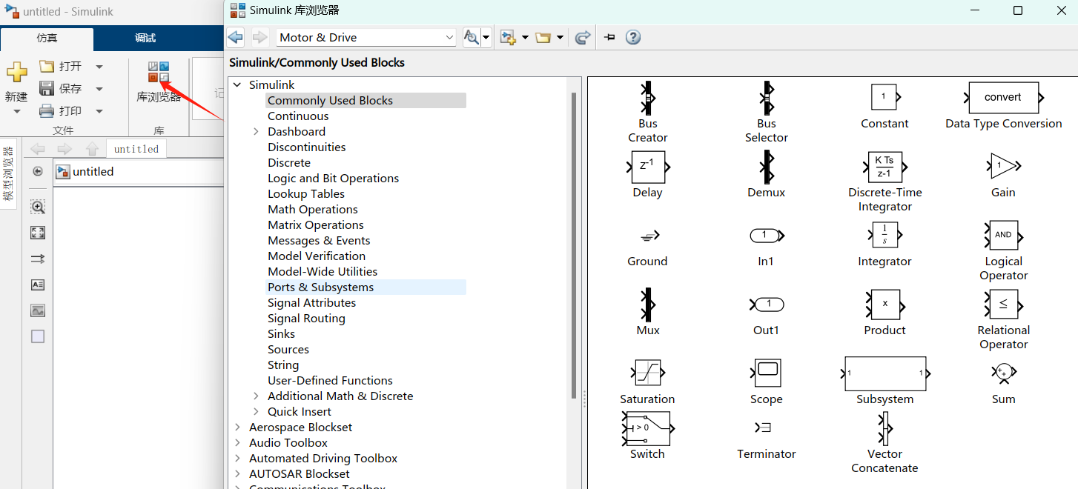Click the Discrete-Time Integrator block
This screenshot has width=1078, height=489.
(x=884, y=167)
